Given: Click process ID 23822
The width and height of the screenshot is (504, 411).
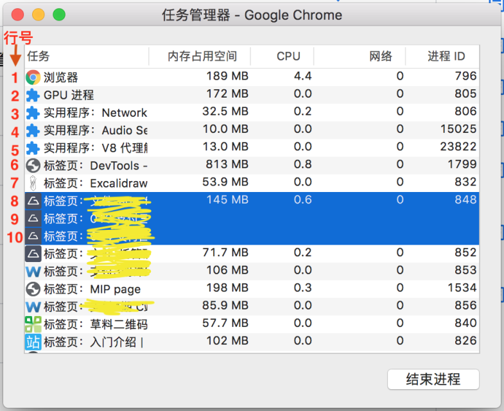Looking at the screenshot, I should pos(458,147).
